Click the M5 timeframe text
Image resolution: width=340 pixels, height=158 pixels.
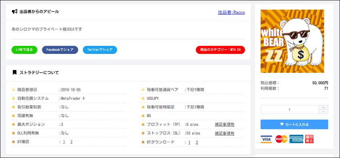[149, 116]
